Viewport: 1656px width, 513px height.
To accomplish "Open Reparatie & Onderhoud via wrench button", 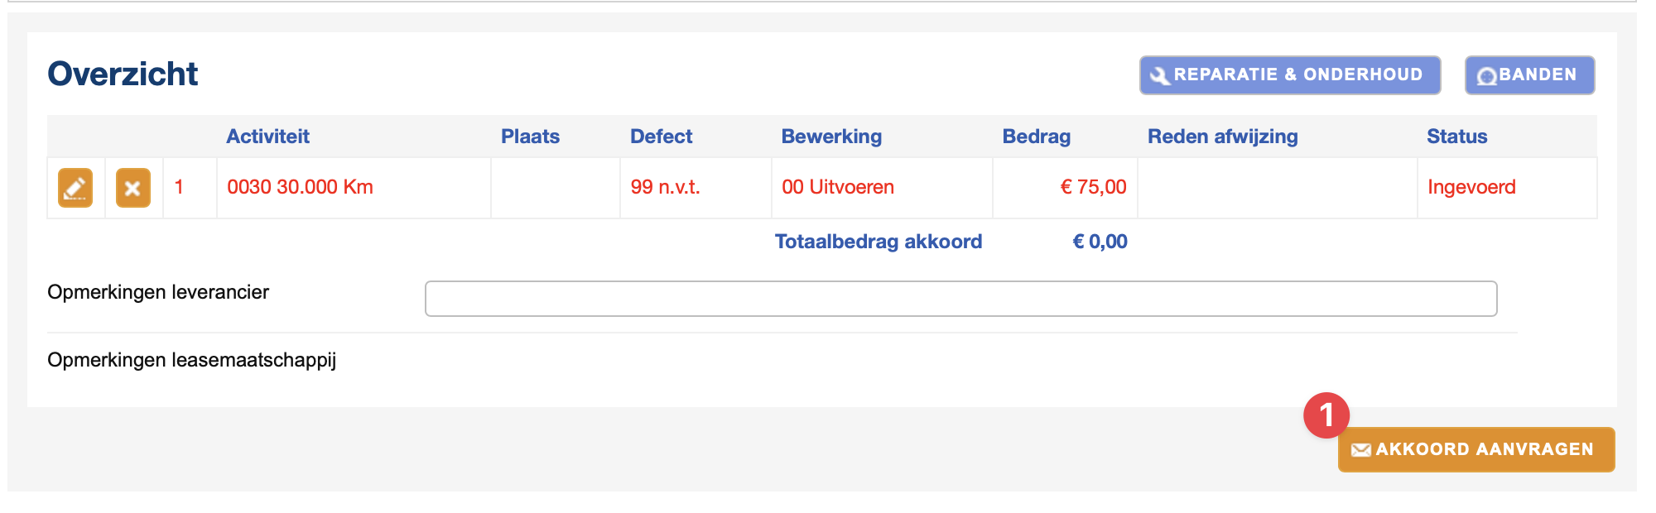I will point(1289,75).
